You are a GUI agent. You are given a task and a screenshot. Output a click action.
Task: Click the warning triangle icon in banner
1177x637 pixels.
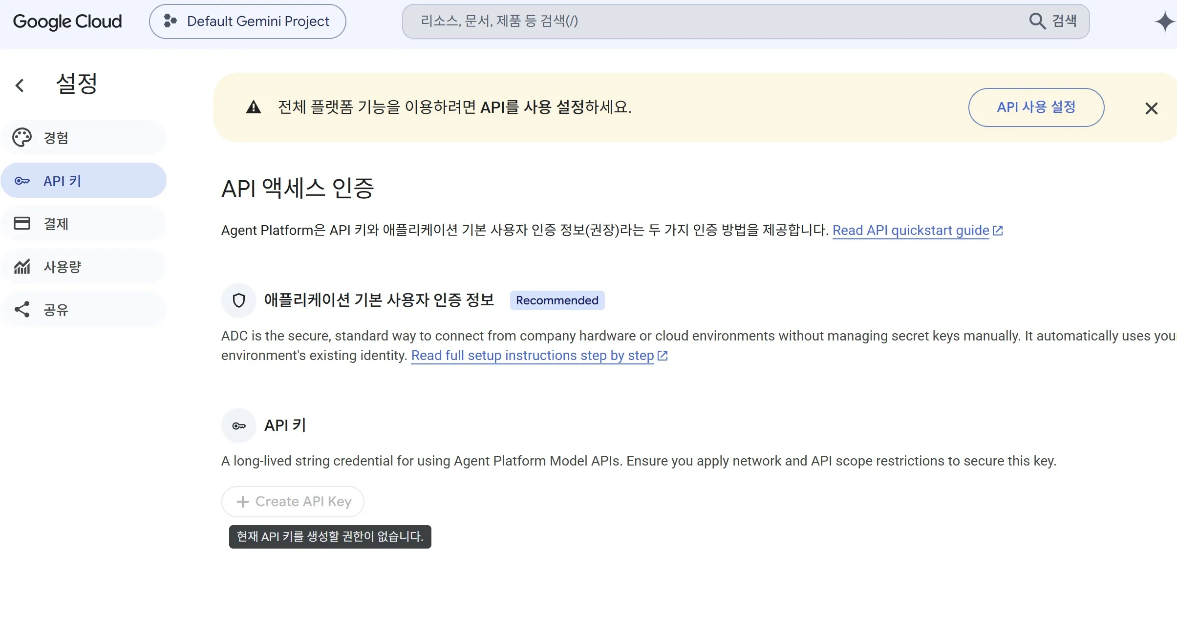click(x=253, y=107)
